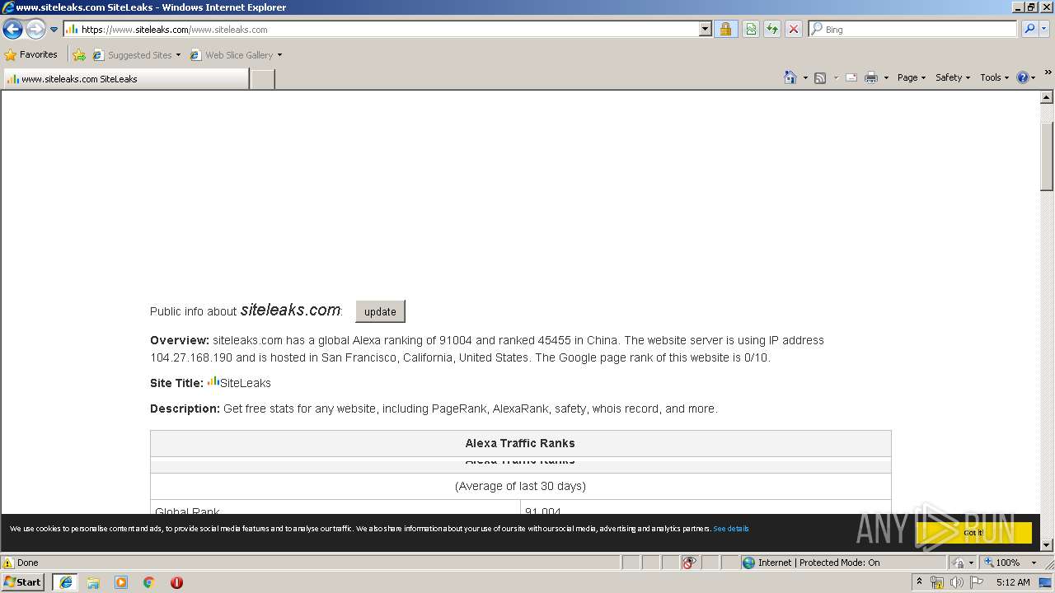Open the zoom level 100% control
Viewport: 1055px width, 593px height.
click(x=1010, y=563)
